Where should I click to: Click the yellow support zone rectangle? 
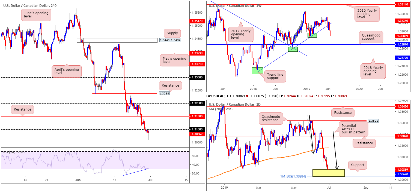[x=328, y=173]
